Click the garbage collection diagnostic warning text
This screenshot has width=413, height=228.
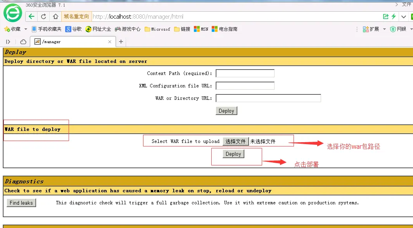[207, 203]
